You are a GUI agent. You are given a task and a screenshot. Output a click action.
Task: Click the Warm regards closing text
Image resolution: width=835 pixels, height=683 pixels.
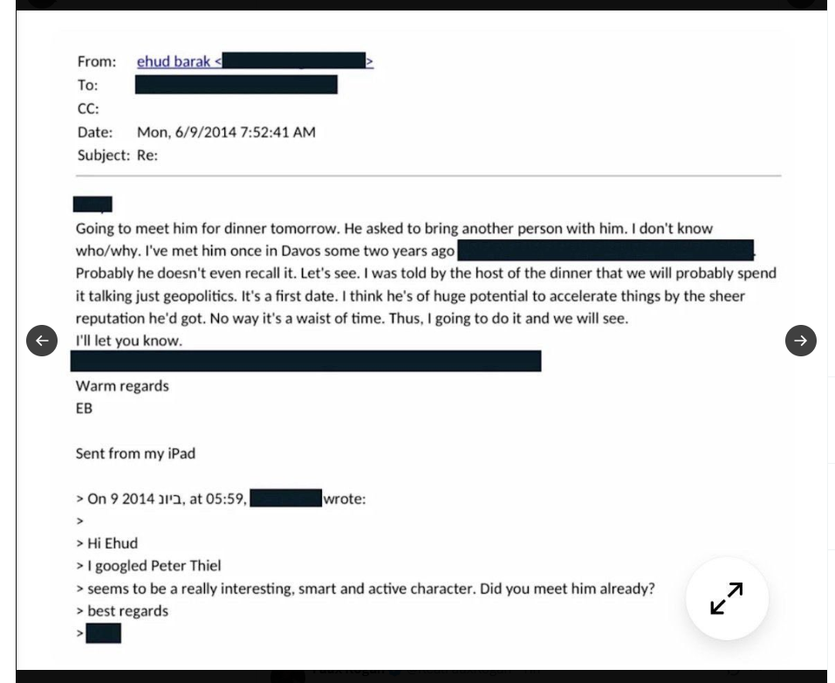[122, 386]
